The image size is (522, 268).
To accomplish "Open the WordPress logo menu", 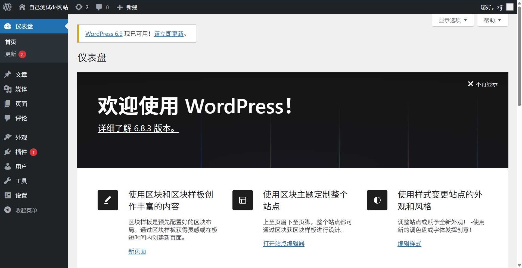I will [x=7, y=7].
